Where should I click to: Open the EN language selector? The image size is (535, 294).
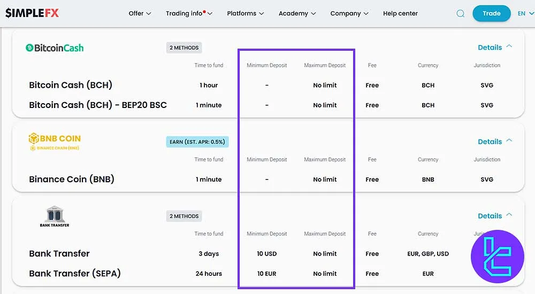(525, 13)
